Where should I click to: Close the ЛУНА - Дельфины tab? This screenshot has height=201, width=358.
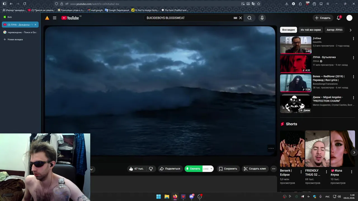coord(35,25)
